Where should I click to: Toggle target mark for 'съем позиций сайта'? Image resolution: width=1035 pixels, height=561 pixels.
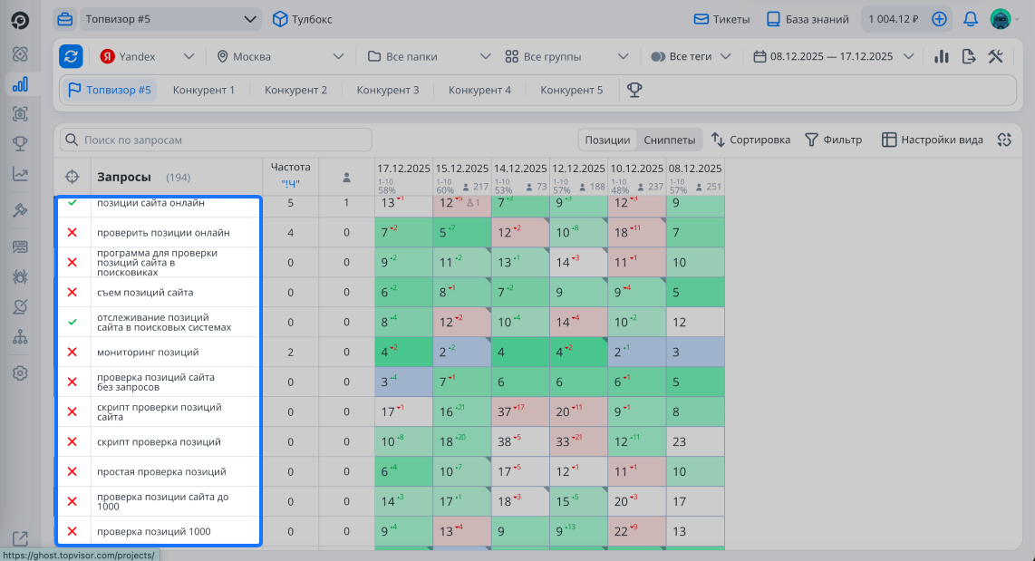pos(73,293)
